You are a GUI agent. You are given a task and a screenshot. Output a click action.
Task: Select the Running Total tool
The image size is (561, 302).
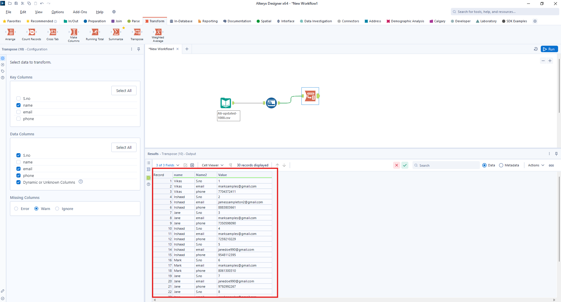click(x=95, y=32)
